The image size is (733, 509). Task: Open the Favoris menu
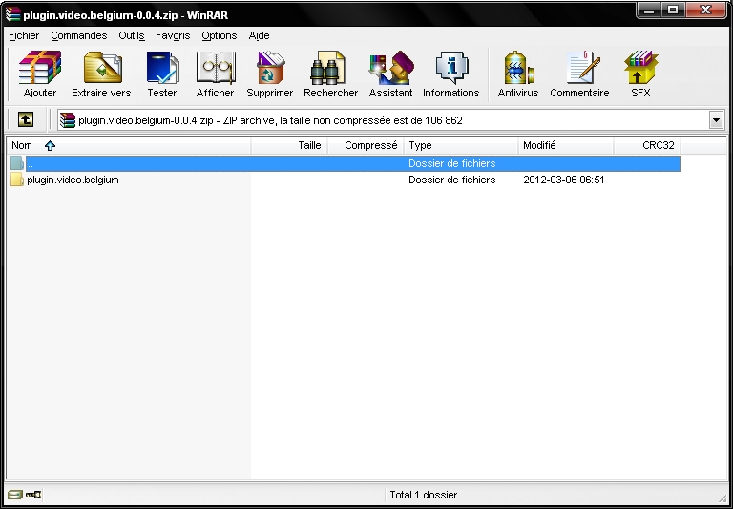pos(173,35)
